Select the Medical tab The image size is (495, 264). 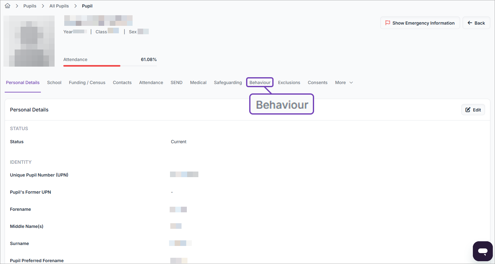pyautogui.click(x=198, y=82)
